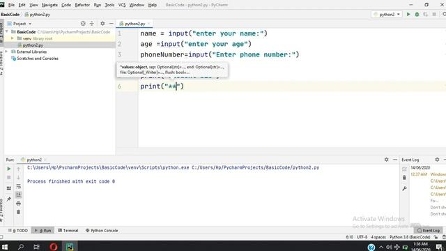Expand the BasicCode project root
This screenshot has width=446, height=251.
7,31
